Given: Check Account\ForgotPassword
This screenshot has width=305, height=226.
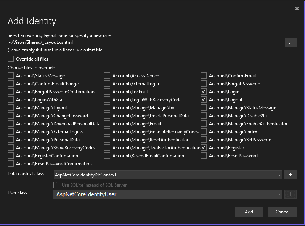Looking at the screenshot, I should point(204,83).
